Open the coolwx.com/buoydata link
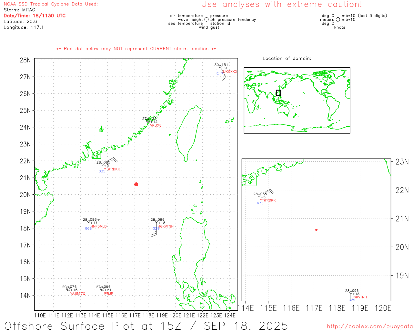The image size is (413, 330). coord(370,326)
